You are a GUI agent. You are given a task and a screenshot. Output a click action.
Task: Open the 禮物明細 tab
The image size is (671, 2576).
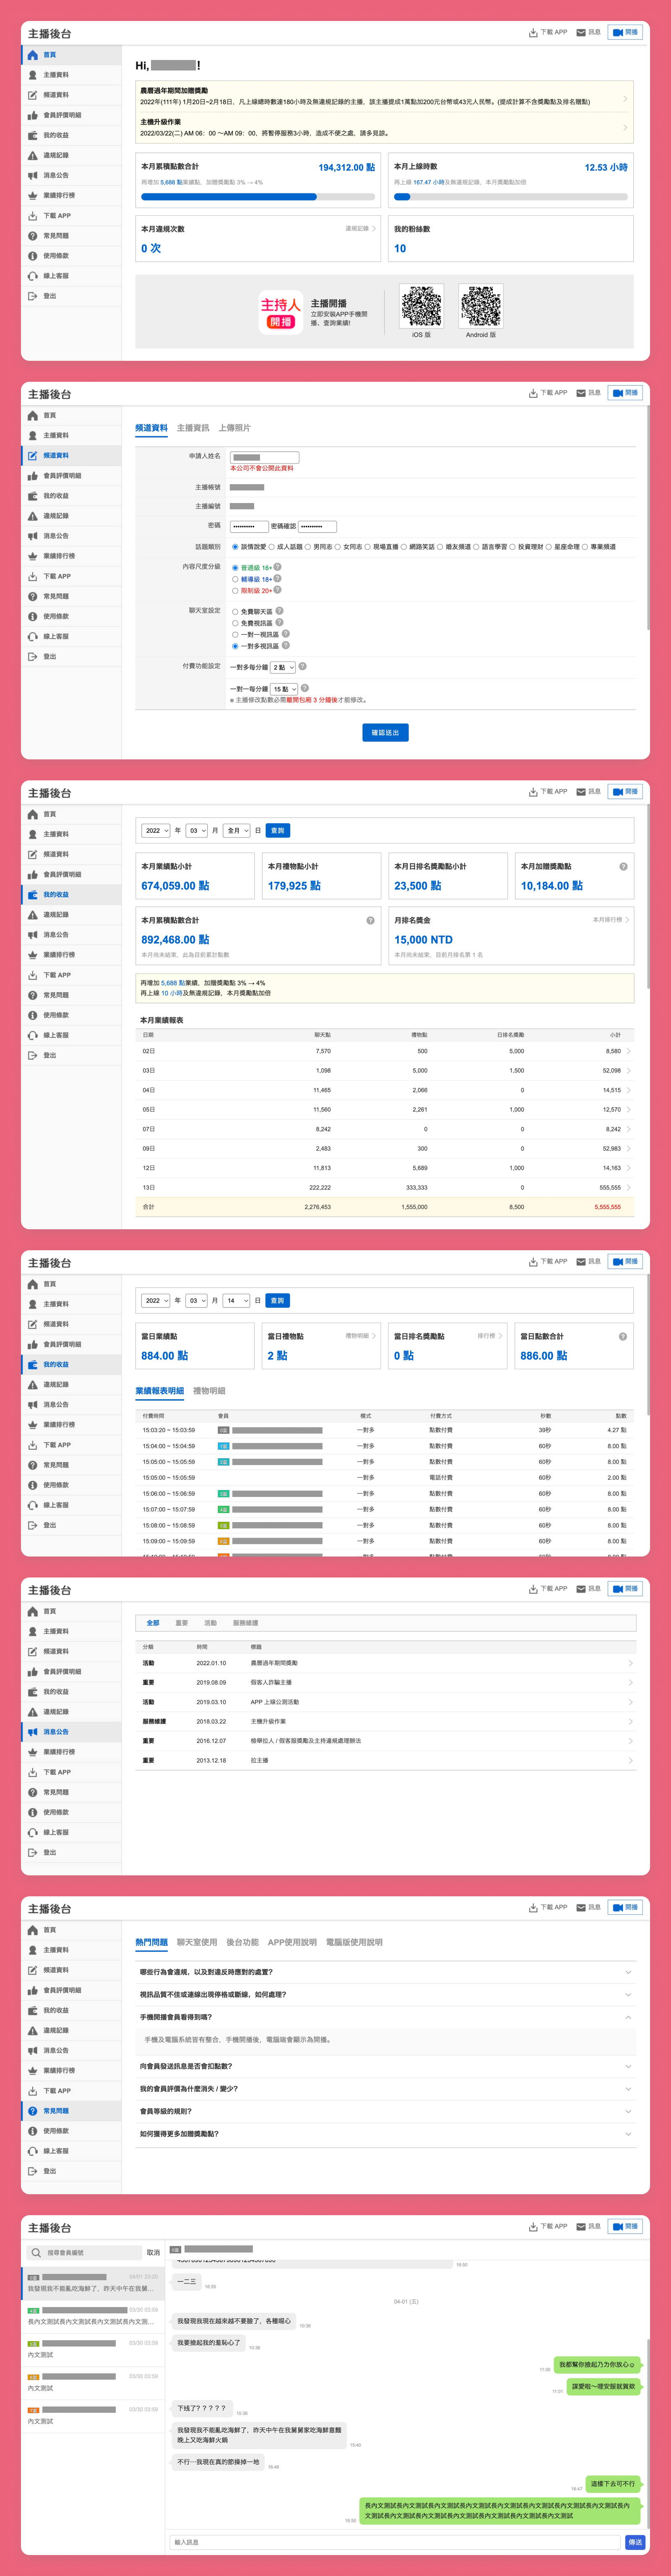(x=209, y=1391)
